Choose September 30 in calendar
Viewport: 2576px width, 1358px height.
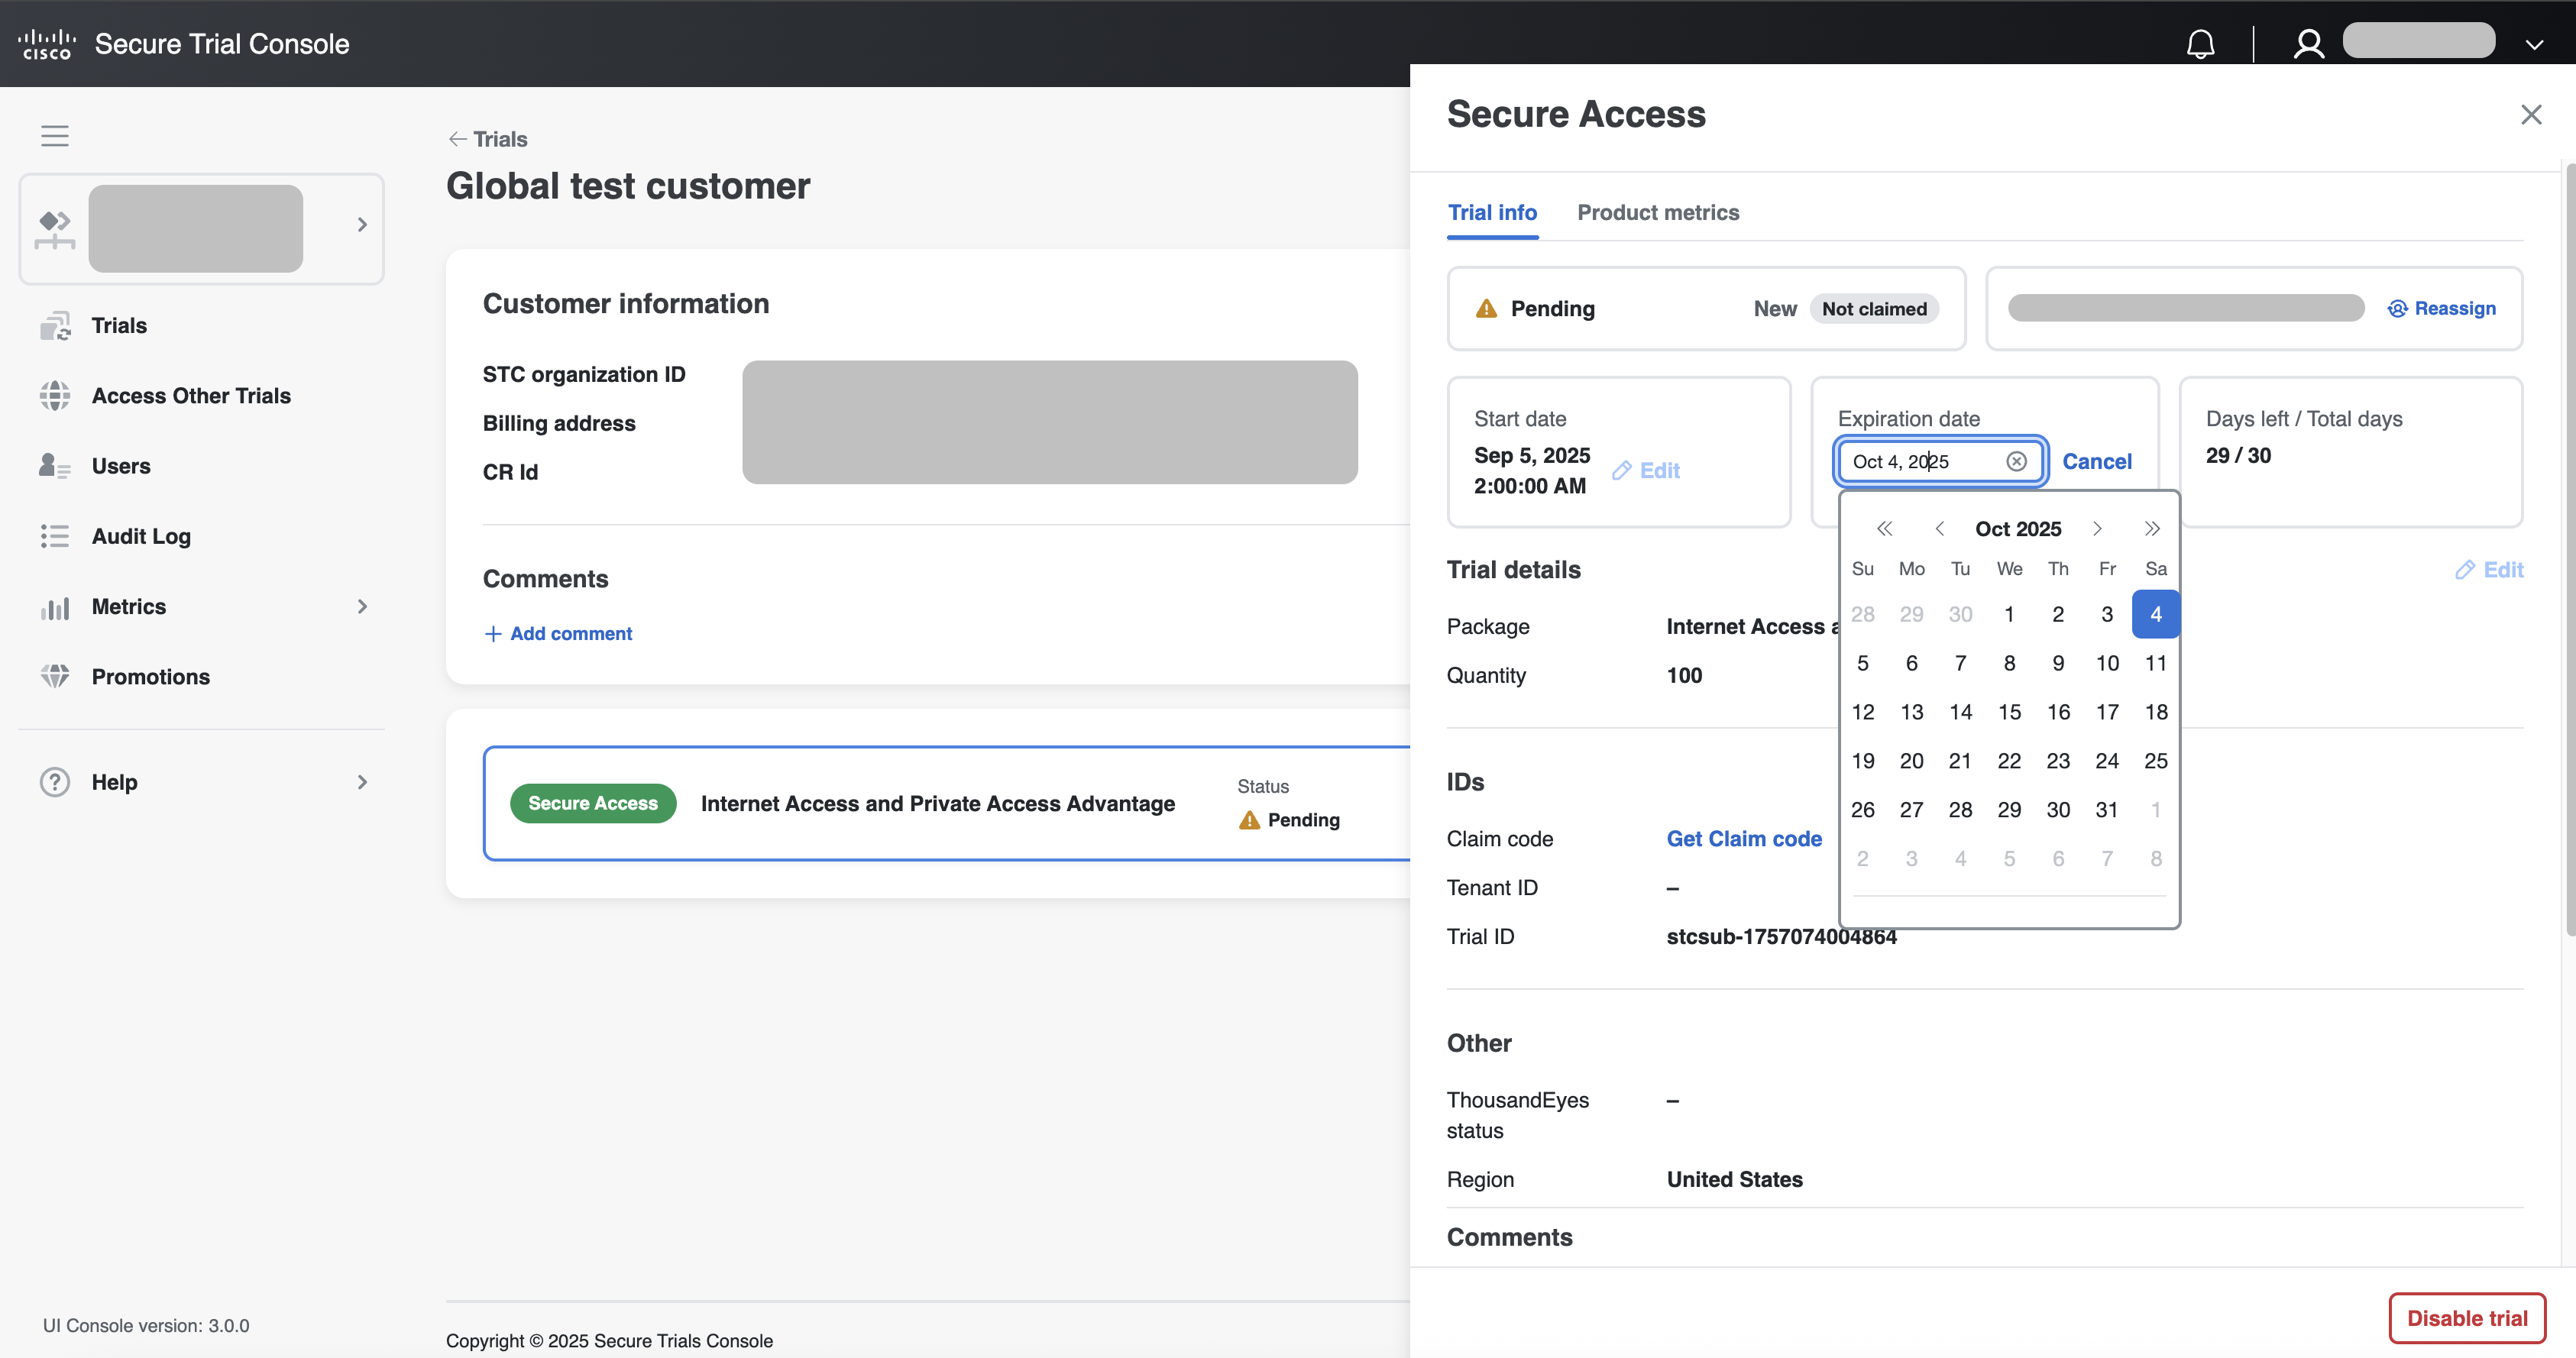[1960, 614]
